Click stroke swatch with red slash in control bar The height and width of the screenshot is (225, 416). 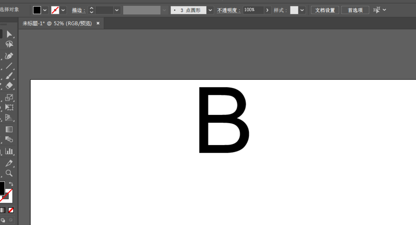(55, 10)
